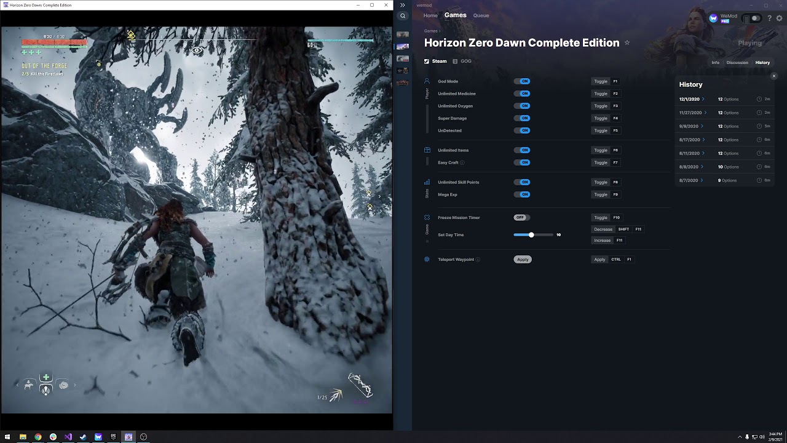
Task: Open WeMod settings gear
Action: pyautogui.click(x=780, y=18)
